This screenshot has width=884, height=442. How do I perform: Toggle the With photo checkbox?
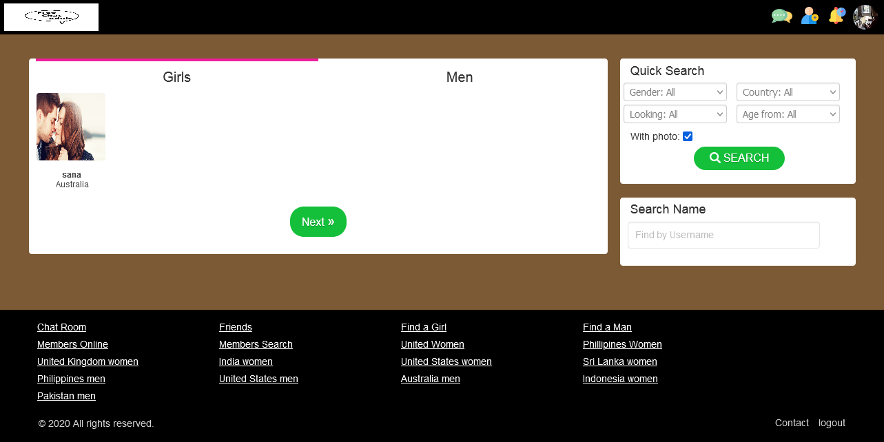pyautogui.click(x=688, y=136)
